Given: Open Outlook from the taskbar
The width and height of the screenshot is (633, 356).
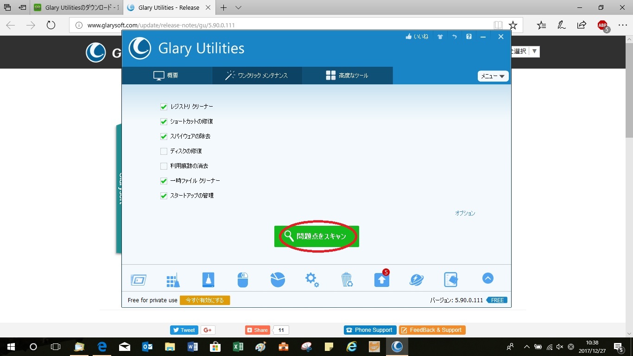Looking at the screenshot, I should tap(147, 347).
